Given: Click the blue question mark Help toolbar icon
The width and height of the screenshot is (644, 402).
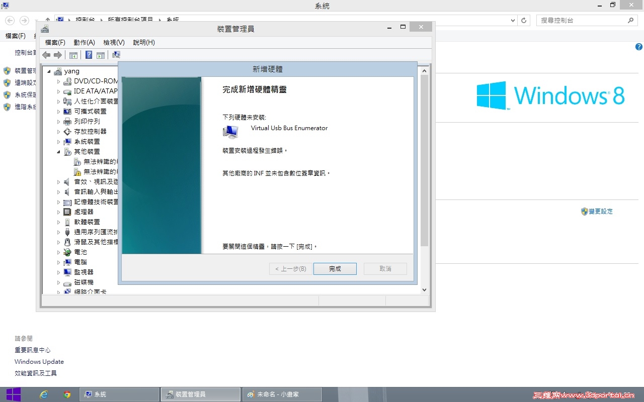Looking at the screenshot, I should pyautogui.click(x=89, y=55).
